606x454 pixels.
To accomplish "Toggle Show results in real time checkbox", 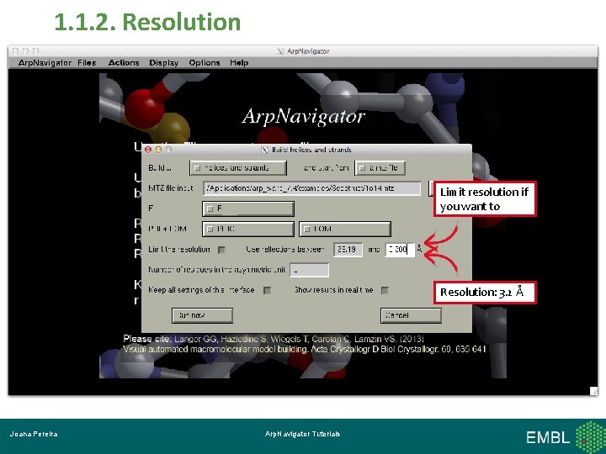I will click(385, 290).
